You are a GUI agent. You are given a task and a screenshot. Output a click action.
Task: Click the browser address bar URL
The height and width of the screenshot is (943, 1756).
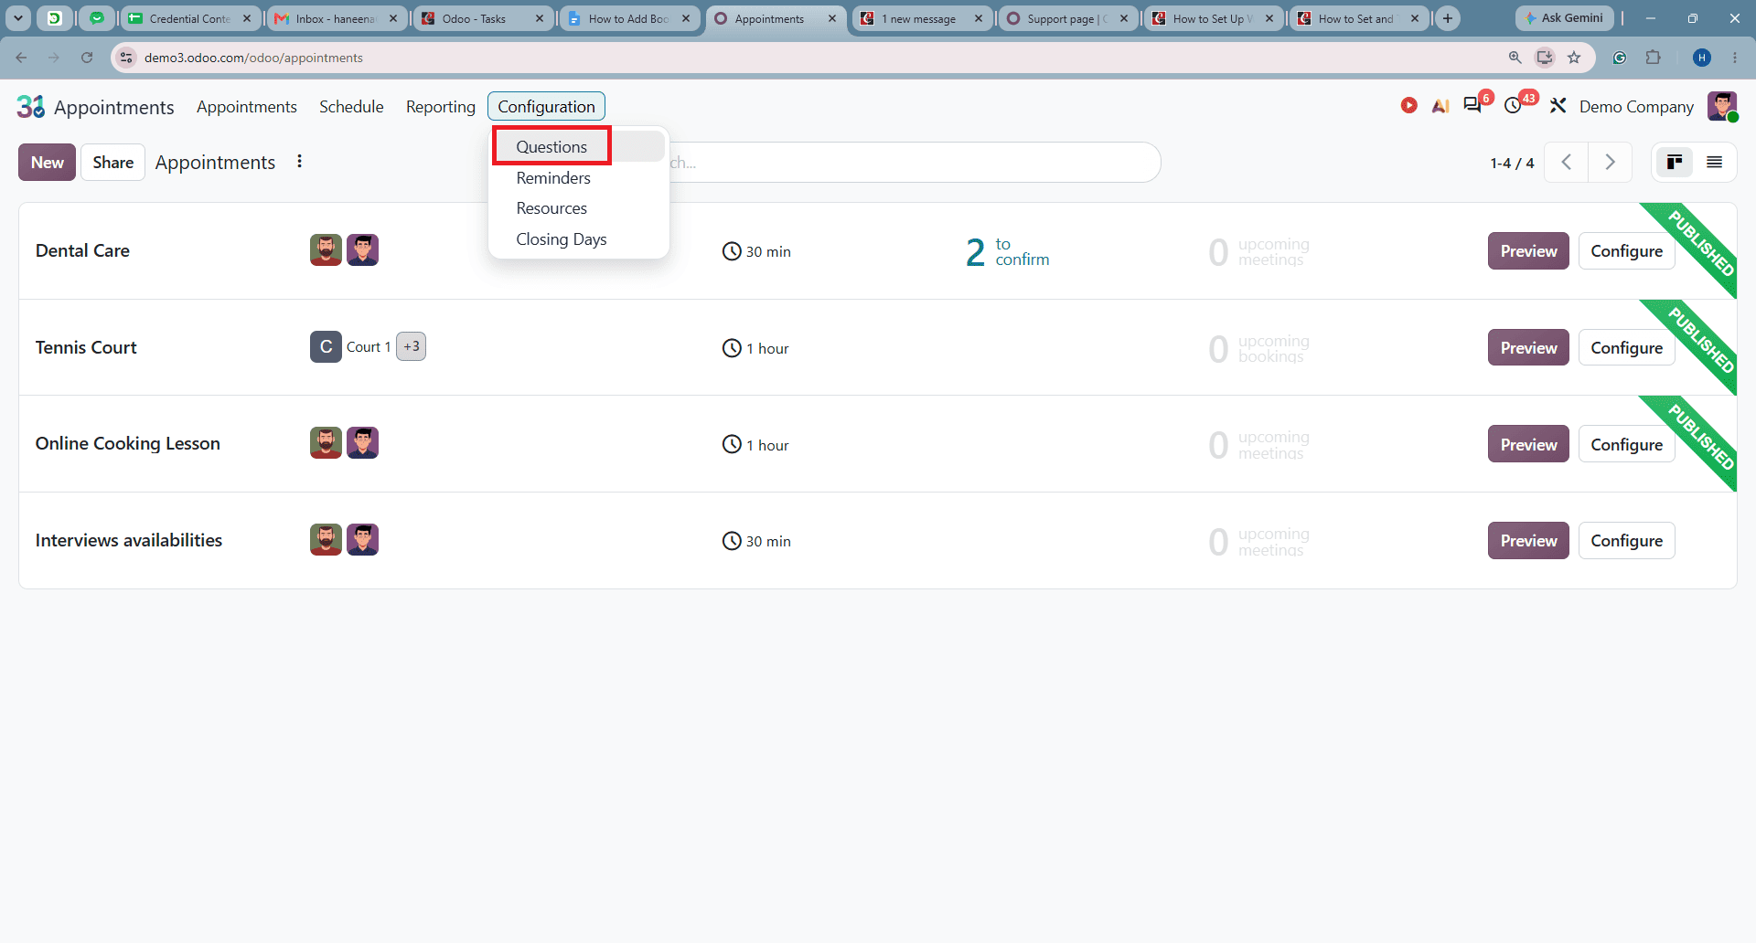point(253,58)
